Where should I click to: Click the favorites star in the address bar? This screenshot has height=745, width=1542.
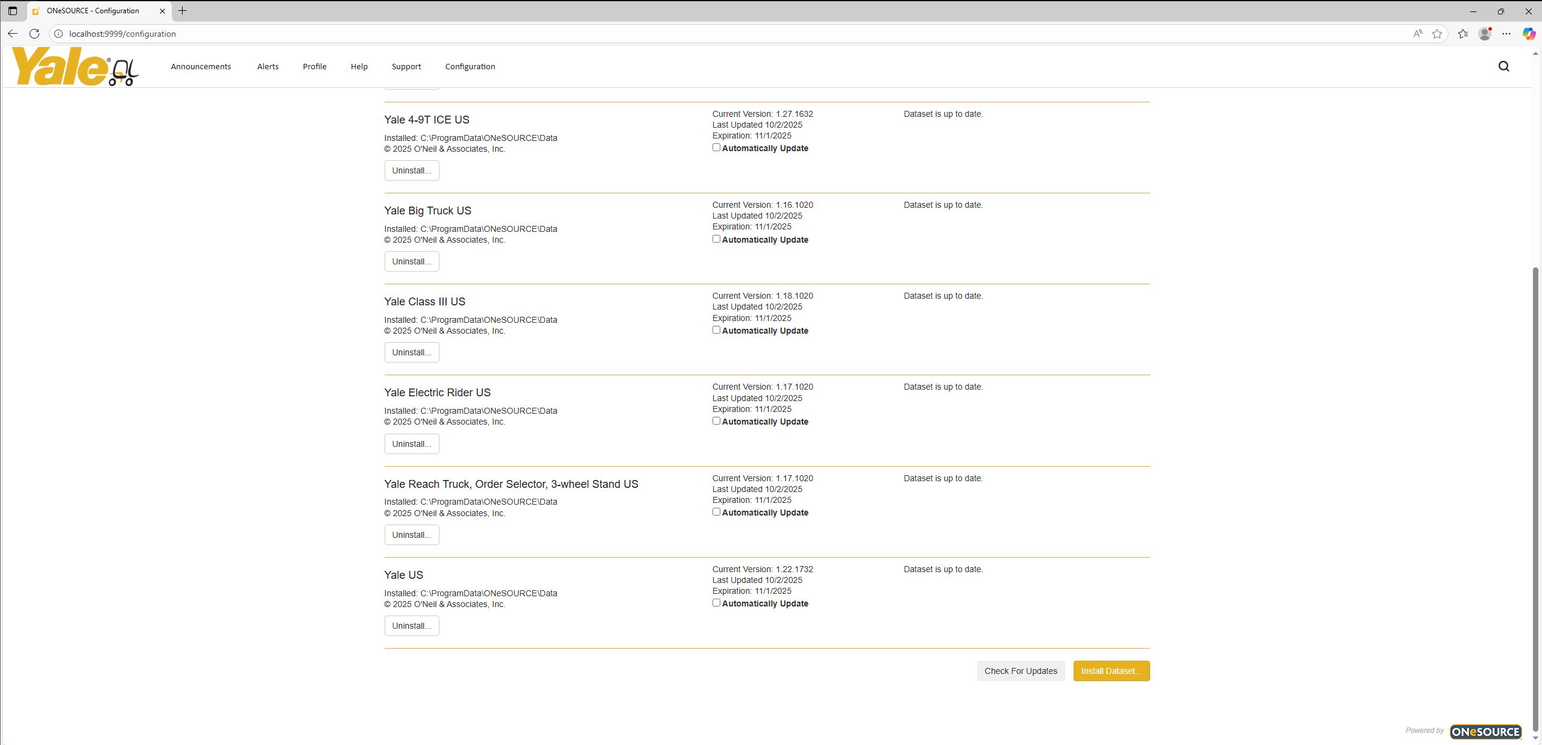click(1438, 34)
